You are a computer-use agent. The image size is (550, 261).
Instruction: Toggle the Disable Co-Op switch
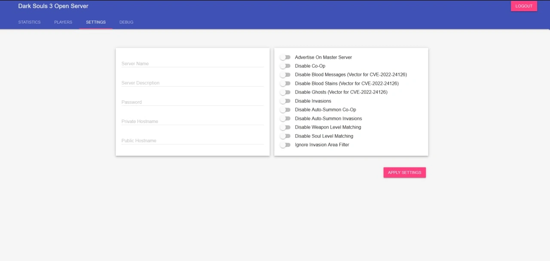pyautogui.click(x=285, y=66)
